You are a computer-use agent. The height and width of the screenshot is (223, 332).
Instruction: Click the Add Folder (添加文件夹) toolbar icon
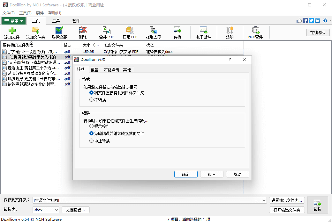click(x=35, y=33)
